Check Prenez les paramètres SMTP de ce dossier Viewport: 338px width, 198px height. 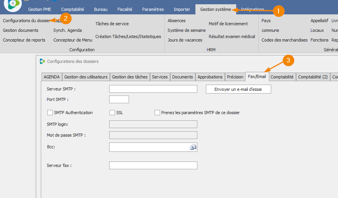(x=157, y=113)
